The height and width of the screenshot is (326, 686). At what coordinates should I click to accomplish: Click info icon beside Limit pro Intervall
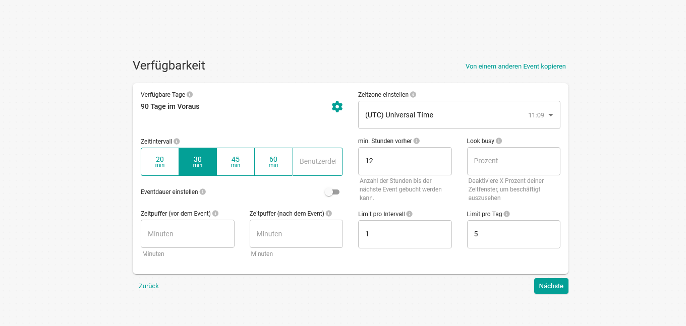pyautogui.click(x=409, y=214)
